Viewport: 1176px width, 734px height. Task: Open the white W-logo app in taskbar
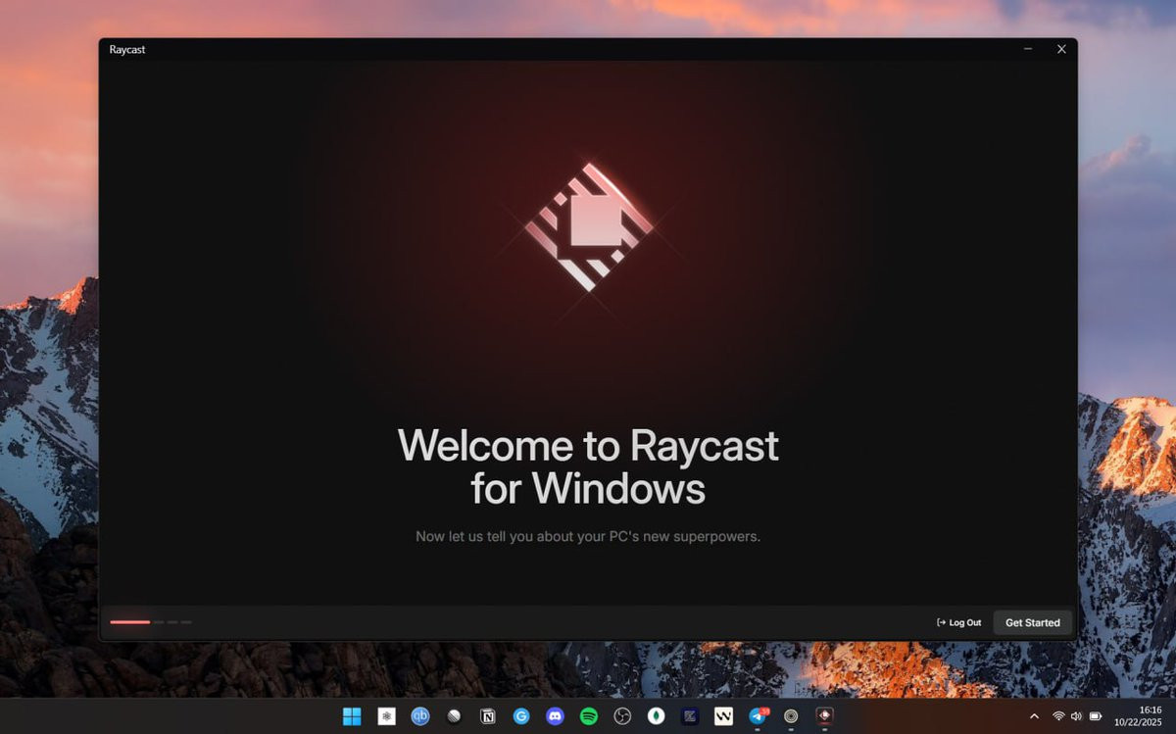point(723,716)
